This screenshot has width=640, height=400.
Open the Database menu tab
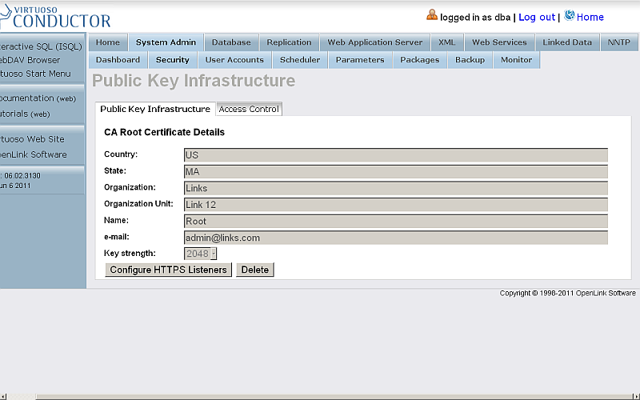[x=231, y=42]
